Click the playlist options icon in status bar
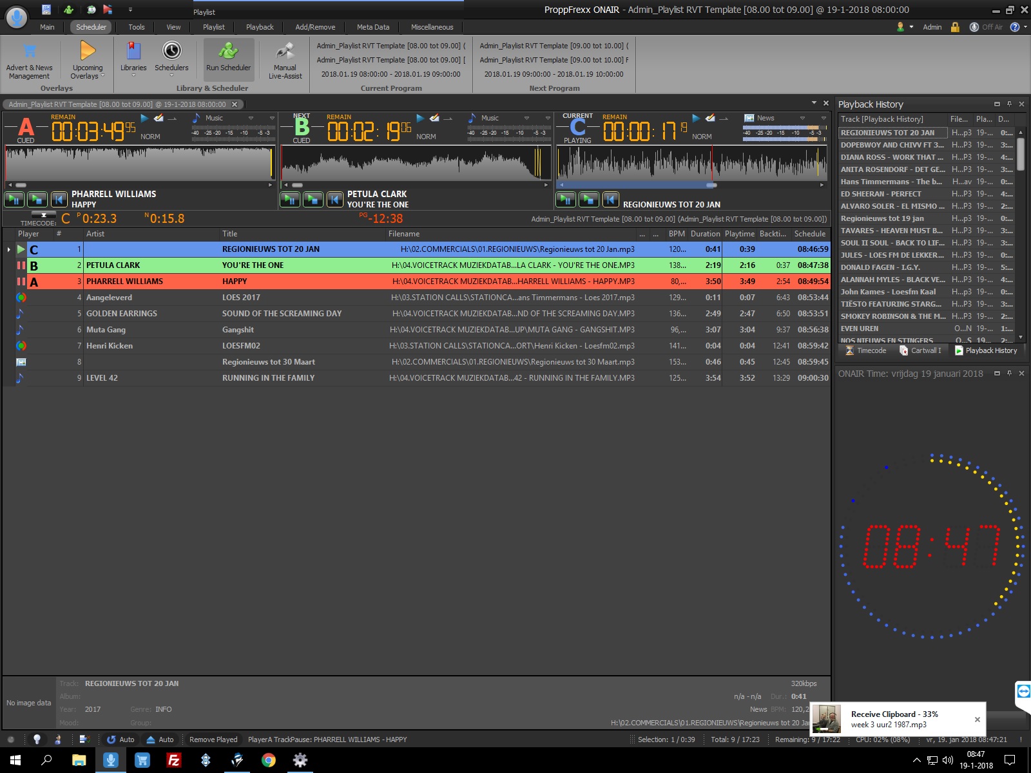Screen dimensions: 1031x773 click(84, 740)
